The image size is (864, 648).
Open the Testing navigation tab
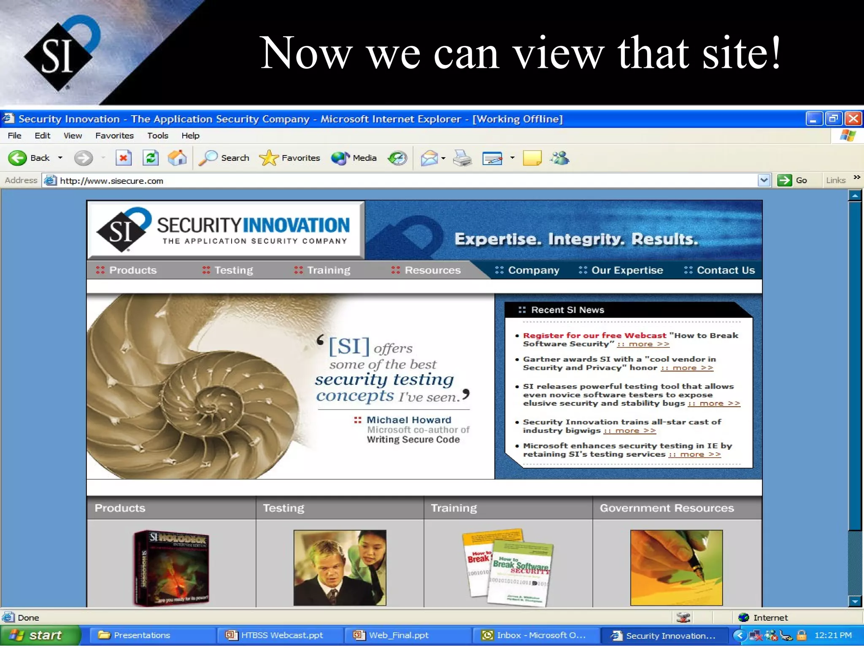point(228,270)
